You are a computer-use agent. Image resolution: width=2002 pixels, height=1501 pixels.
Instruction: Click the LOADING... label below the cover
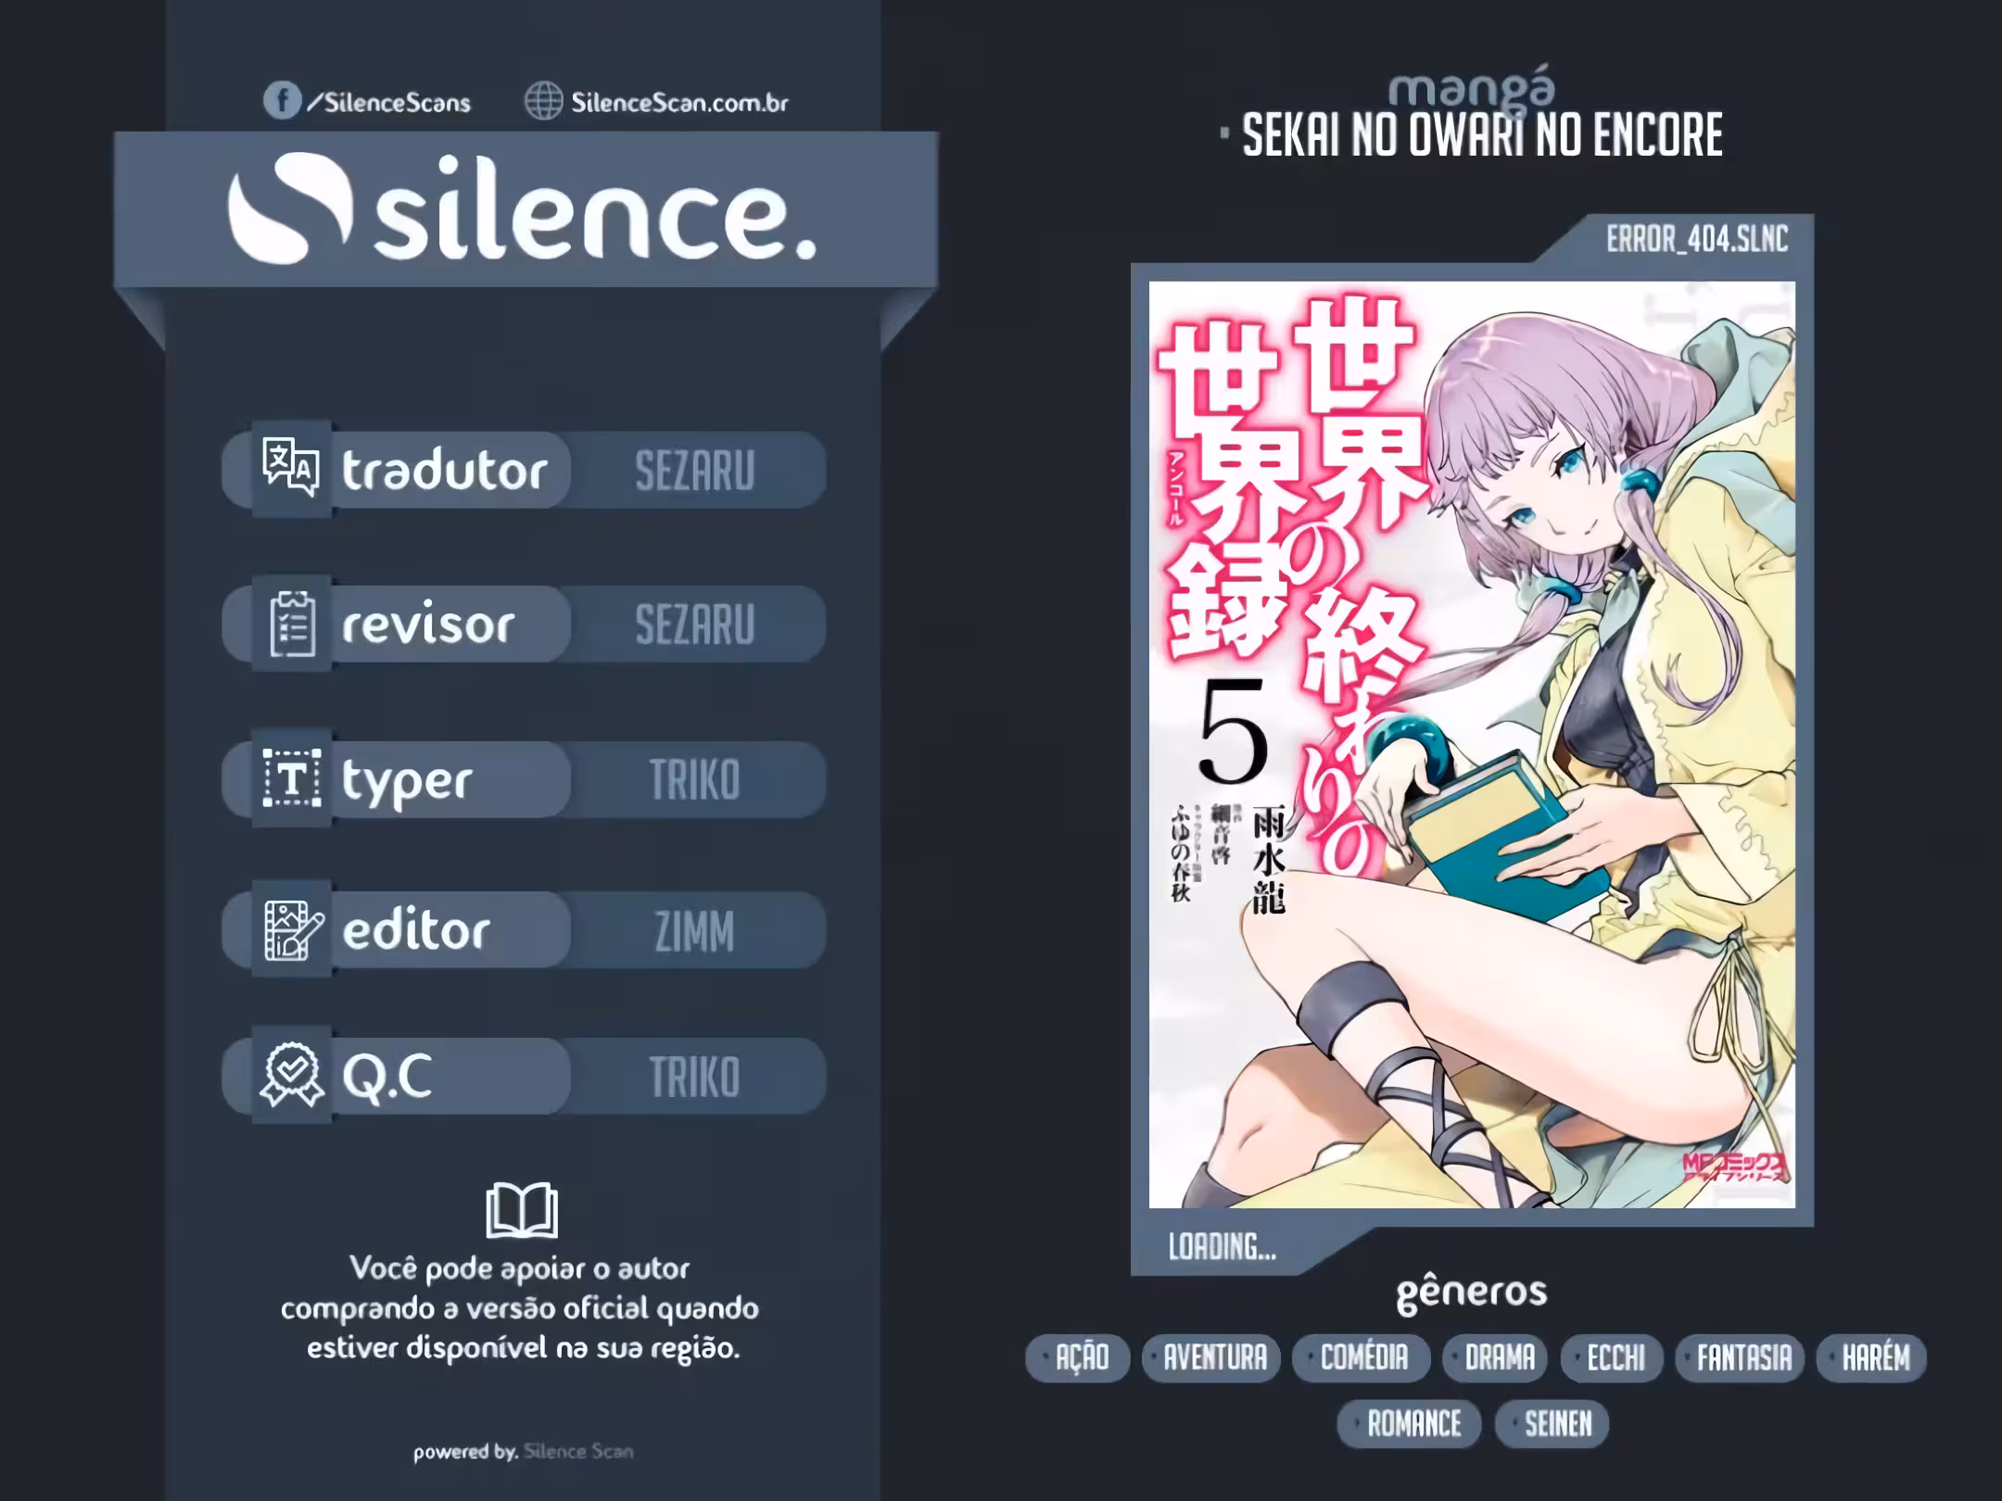tap(1223, 1247)
